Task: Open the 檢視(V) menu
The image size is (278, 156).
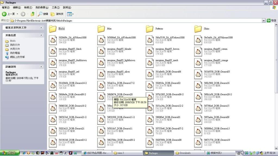Action: pos(28,8)
